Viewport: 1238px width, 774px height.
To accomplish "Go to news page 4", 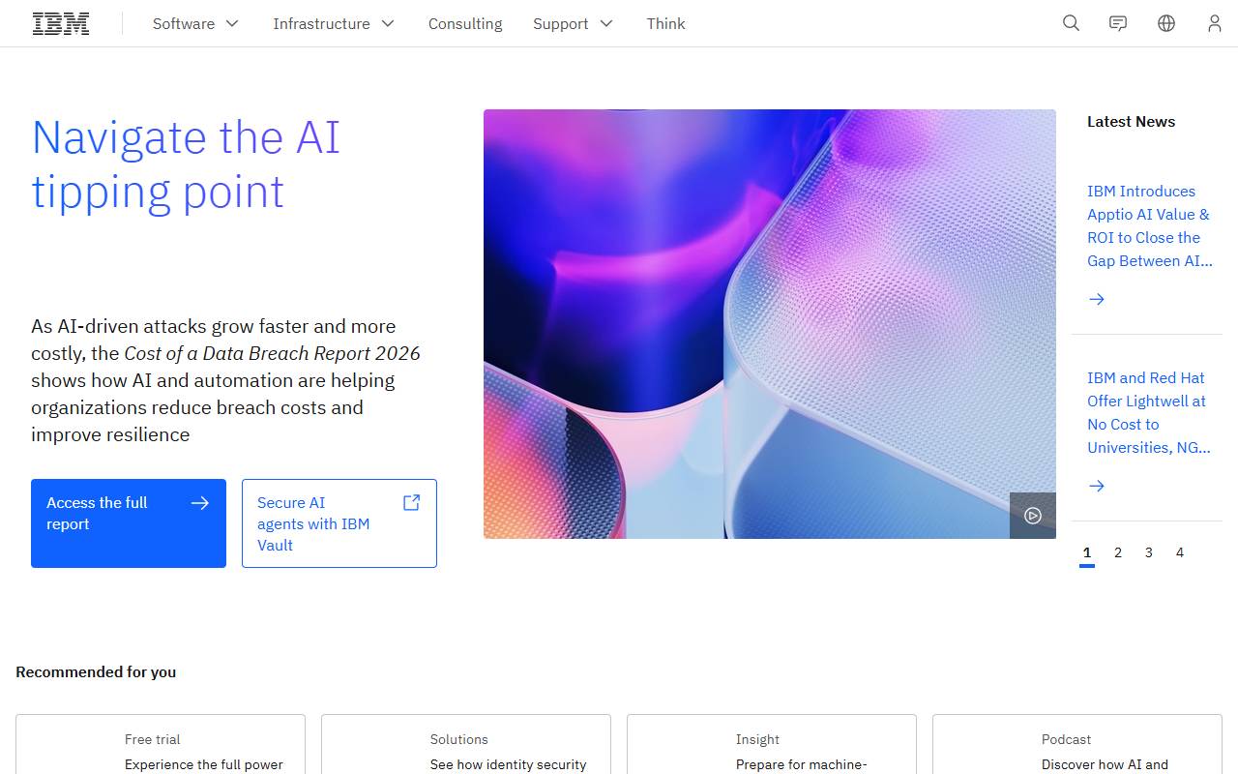I will click(1180, 552).
